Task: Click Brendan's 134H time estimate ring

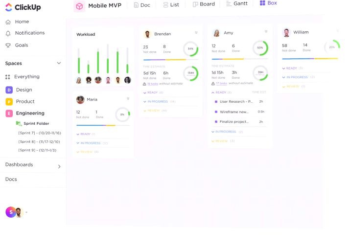Action: tap(190, 73)
